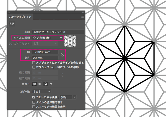Close the Pattern Options panel
The width and height of the screenshot is (166, 117).
[x=9, y=12]
